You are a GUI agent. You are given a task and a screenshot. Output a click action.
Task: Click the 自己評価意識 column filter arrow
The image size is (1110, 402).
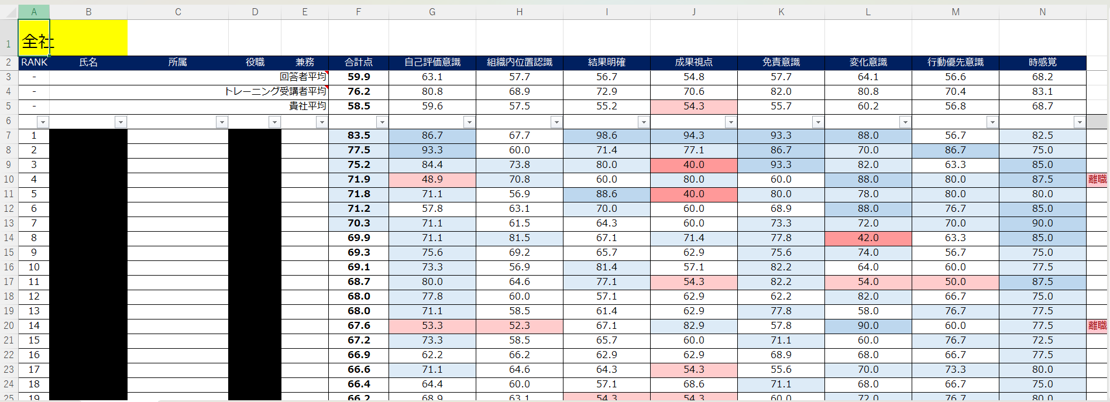(469, 122)
